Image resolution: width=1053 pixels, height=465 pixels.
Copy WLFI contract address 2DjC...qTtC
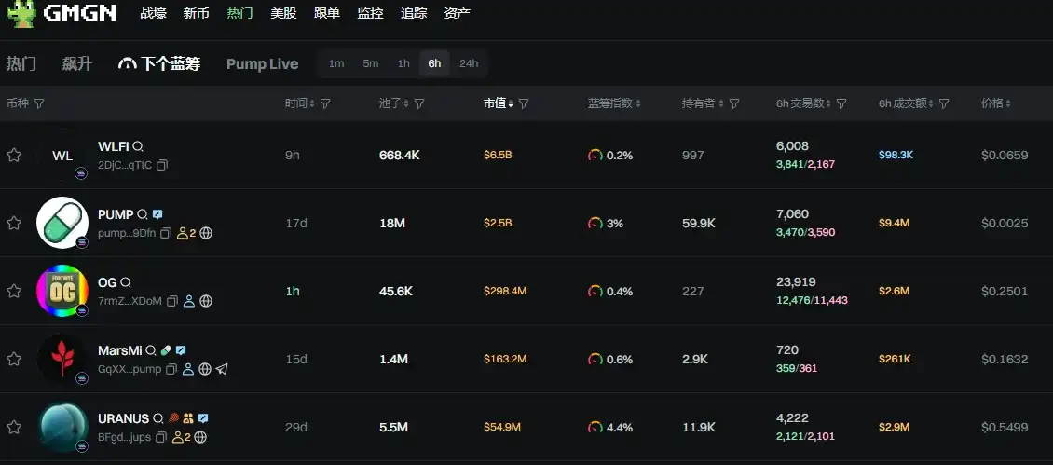click(162, 165)
